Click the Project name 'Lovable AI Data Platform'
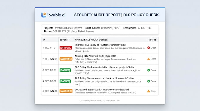200x111 pixels. 68,28
